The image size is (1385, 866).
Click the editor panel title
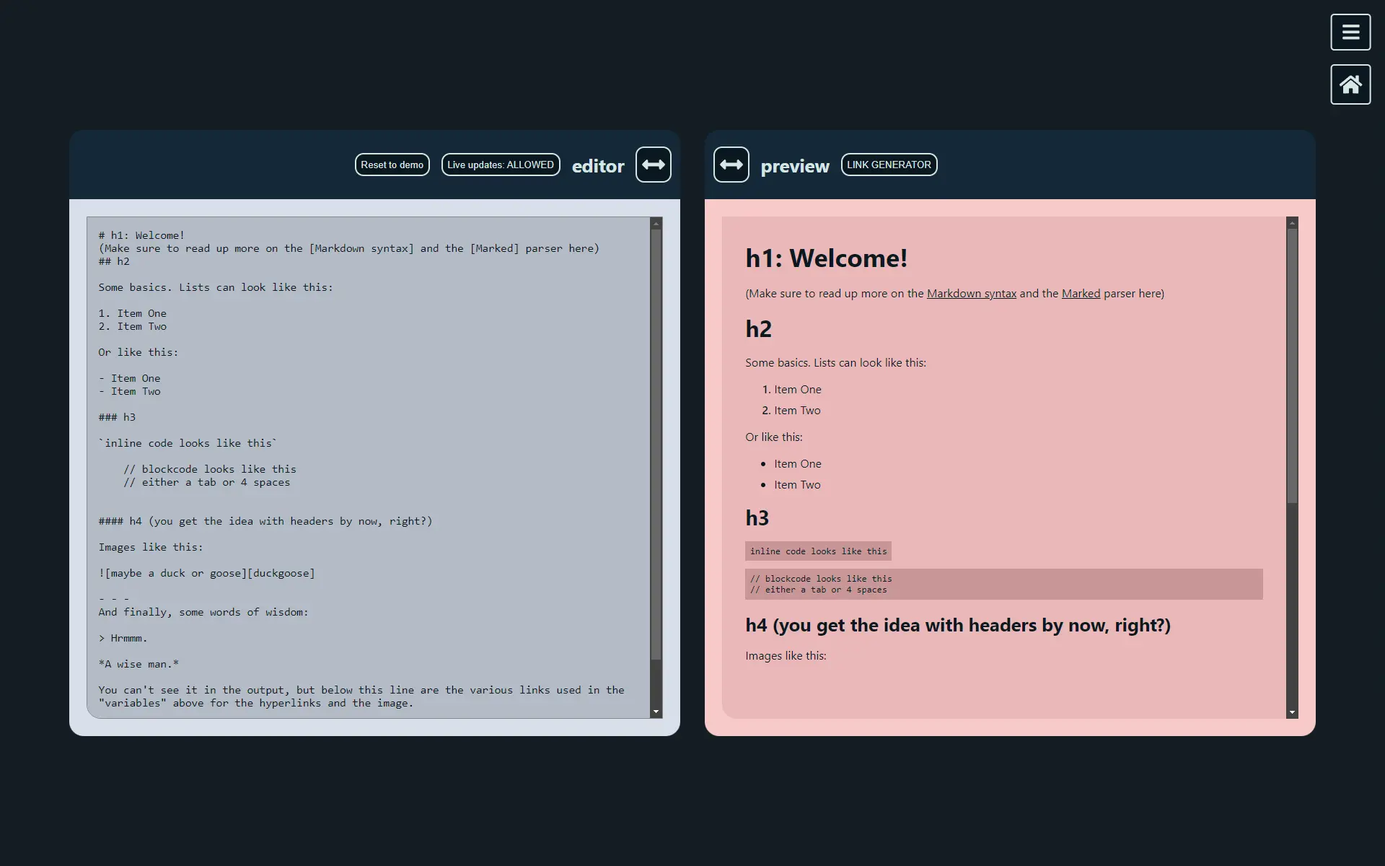[x=597, y=166]
